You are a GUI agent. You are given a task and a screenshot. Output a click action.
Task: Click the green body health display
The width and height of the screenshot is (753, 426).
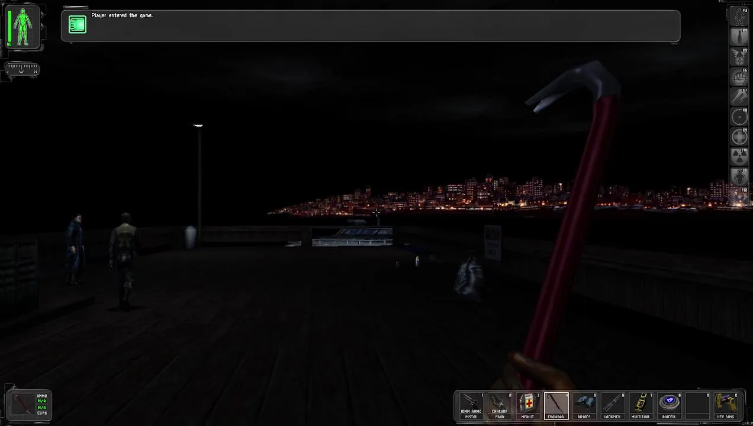pyautogui.click(x=24, y=27)
